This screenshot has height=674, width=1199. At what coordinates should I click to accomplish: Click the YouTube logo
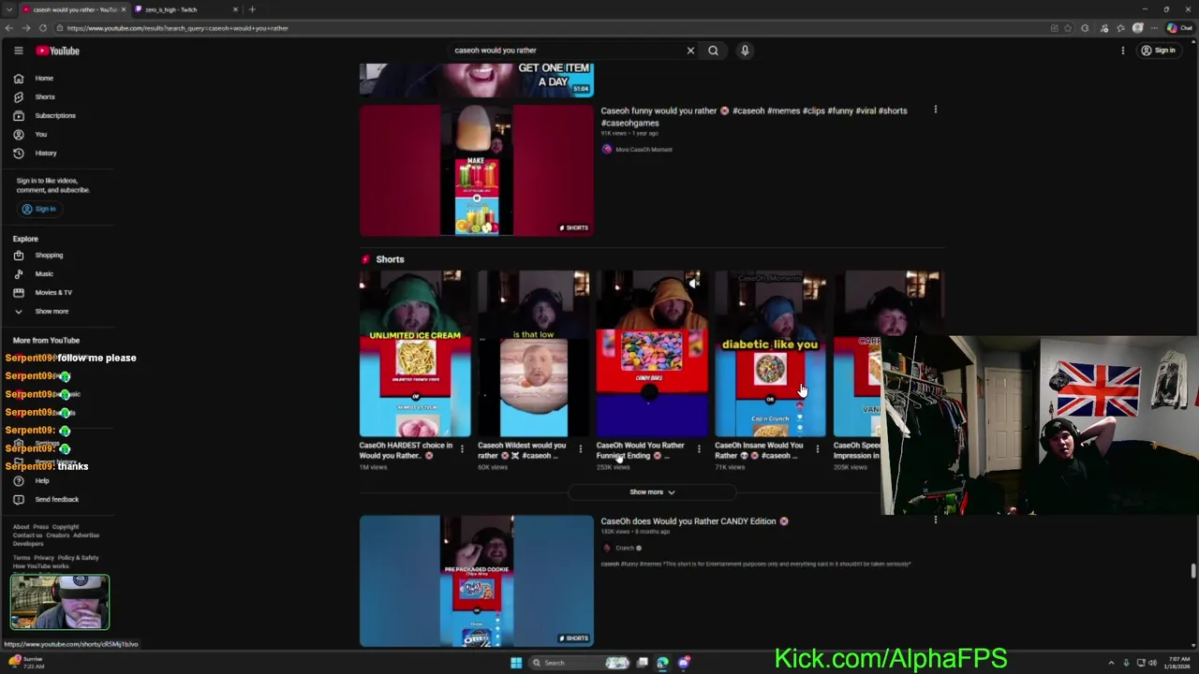click(x=58, y=51)
